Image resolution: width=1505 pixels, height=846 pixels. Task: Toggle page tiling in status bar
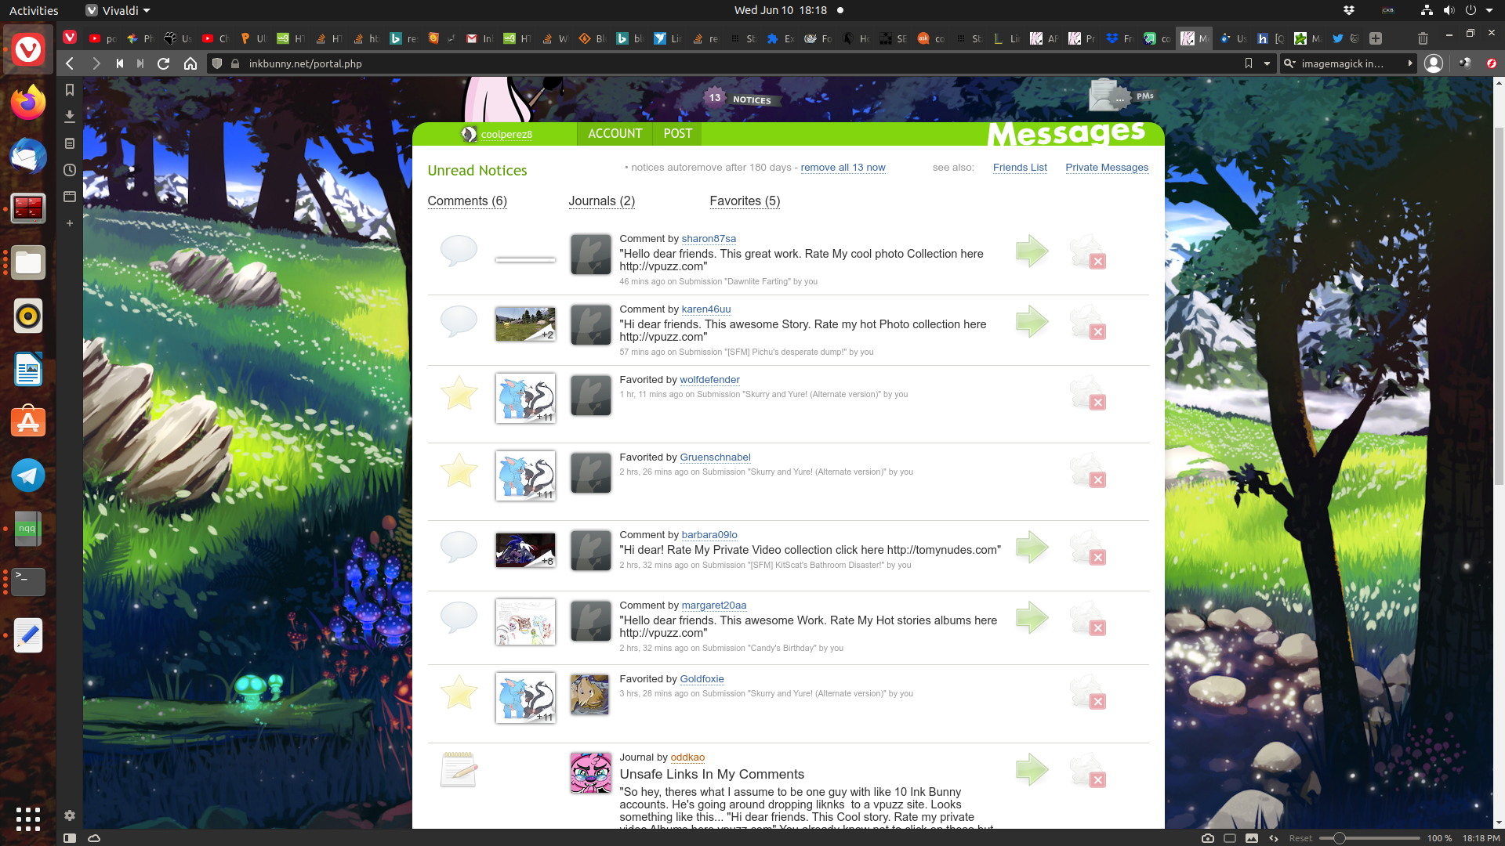(x=1230, y=838)
